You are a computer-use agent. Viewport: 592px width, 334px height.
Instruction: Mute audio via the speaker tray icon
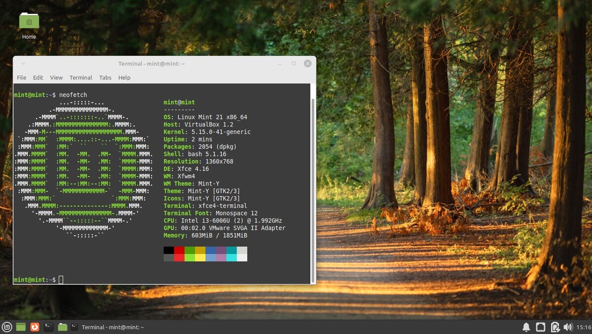click(x=567, y=327)
